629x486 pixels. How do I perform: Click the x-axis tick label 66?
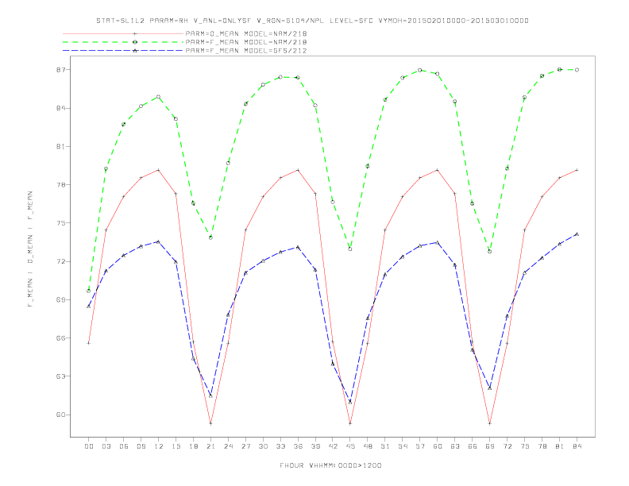click(473, 446)
